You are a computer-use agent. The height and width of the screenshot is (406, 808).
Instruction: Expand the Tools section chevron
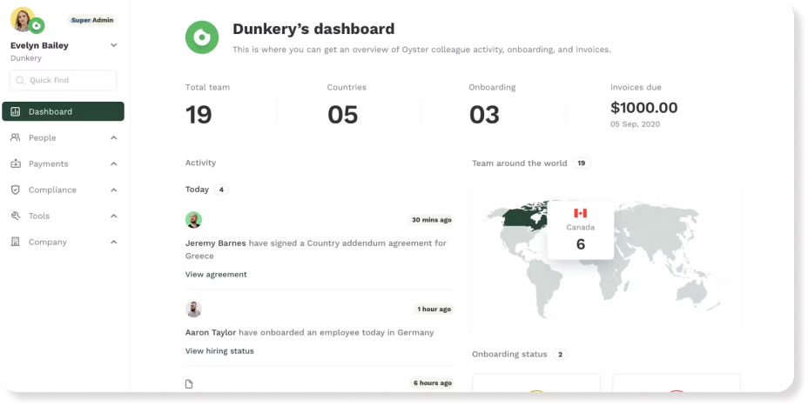tap(114, 216)
